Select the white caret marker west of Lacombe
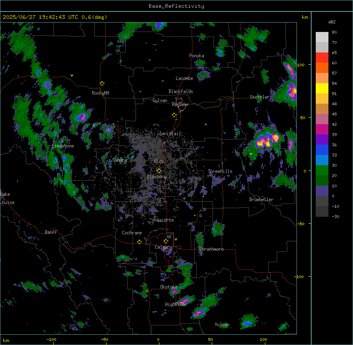 [x=163, y=81]
